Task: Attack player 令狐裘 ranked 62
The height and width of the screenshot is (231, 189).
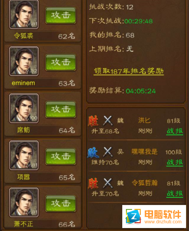Action: (x=61, y=15)
